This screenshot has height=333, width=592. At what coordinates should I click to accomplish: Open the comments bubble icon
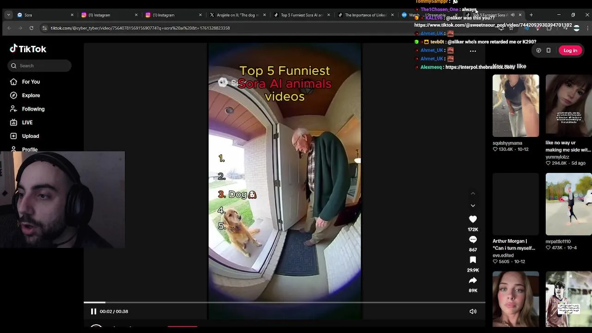pyautogui.click(x=473, y=240)
